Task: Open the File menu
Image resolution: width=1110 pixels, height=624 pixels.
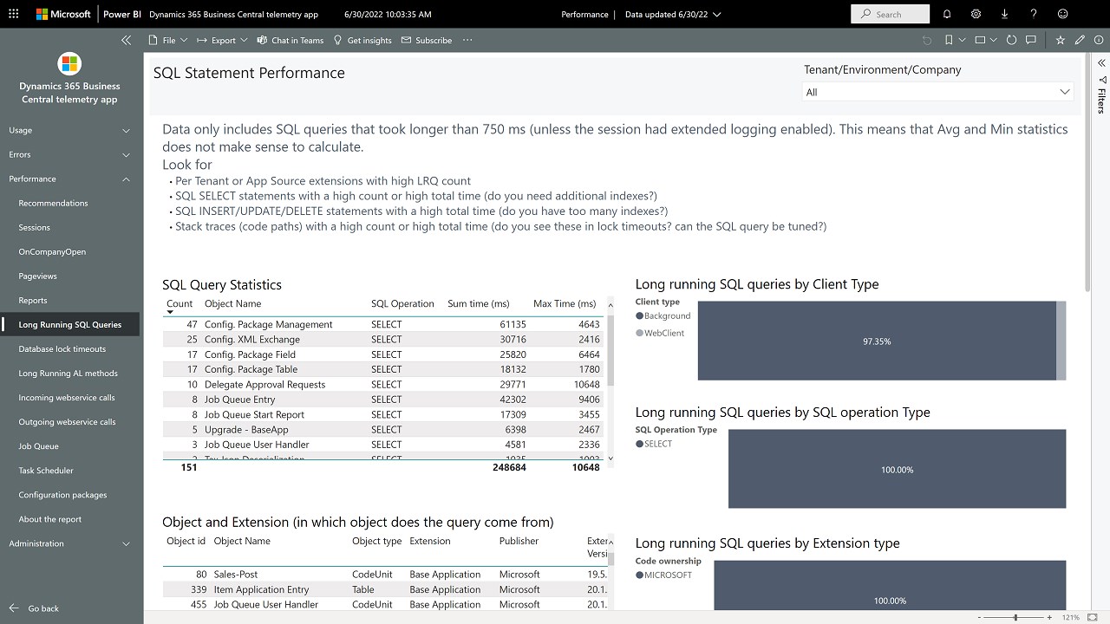Action: pyautogui.click(x=168, y=40)
